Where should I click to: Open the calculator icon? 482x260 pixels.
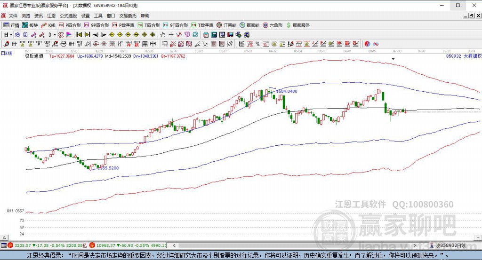(x=214, y=35)
